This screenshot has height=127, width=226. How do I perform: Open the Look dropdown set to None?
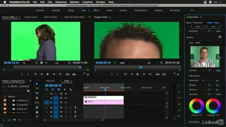tap(208, 43)
